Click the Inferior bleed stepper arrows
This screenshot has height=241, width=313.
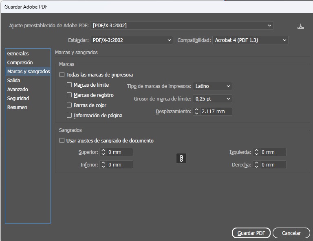(x=103, y=165)
